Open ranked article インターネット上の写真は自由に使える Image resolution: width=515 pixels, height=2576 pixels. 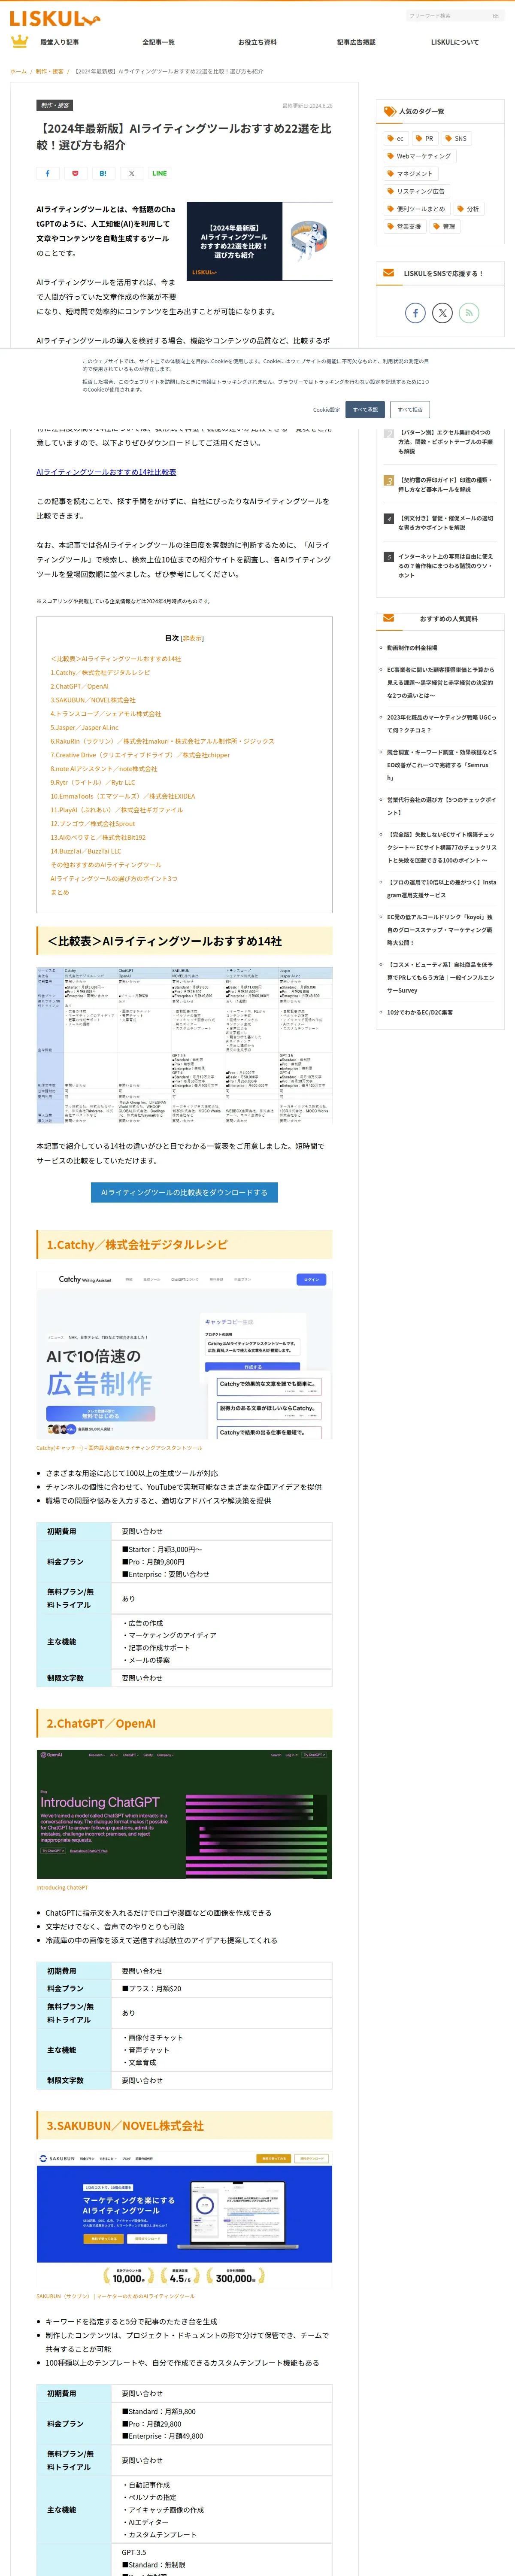click(445, 566)
